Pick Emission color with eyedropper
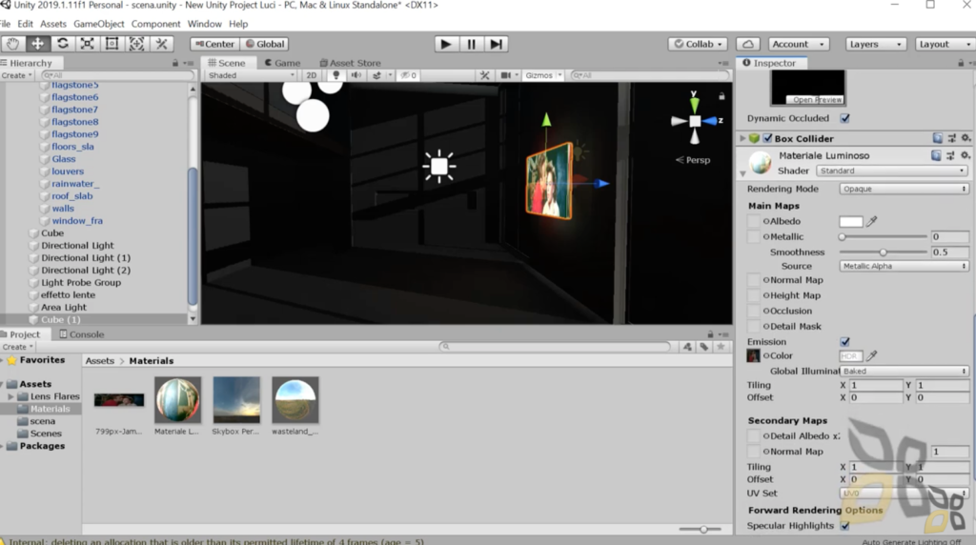The height and width of the screenshot is (545, 976). (872, 355)
